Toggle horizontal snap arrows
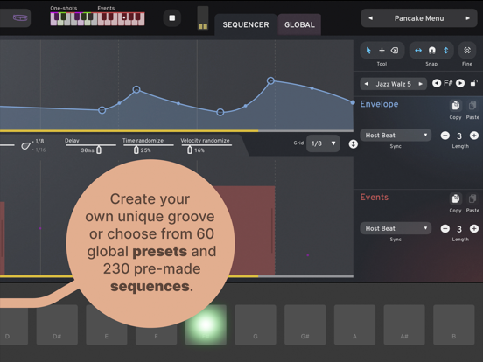This screenshot has height=362, width=483. [418, 51]
